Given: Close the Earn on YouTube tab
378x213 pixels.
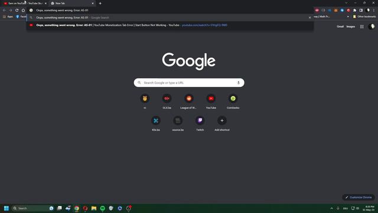Looking at the screenshot, I should (45, 4).
